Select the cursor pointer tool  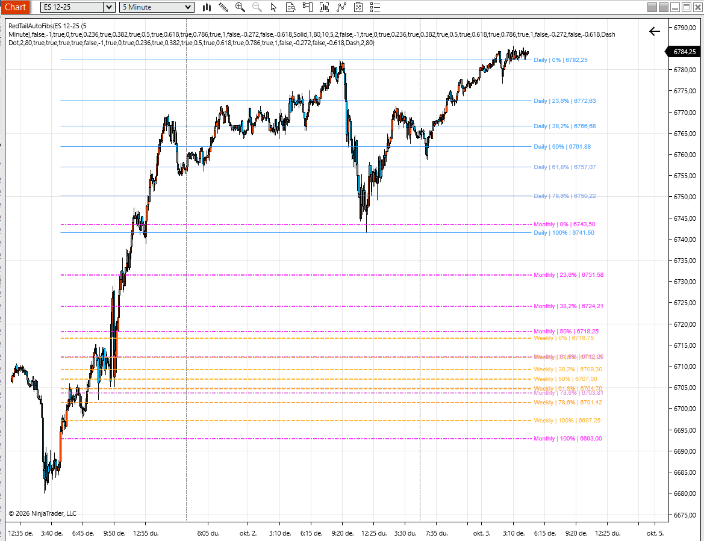click(x=274, y=7)
